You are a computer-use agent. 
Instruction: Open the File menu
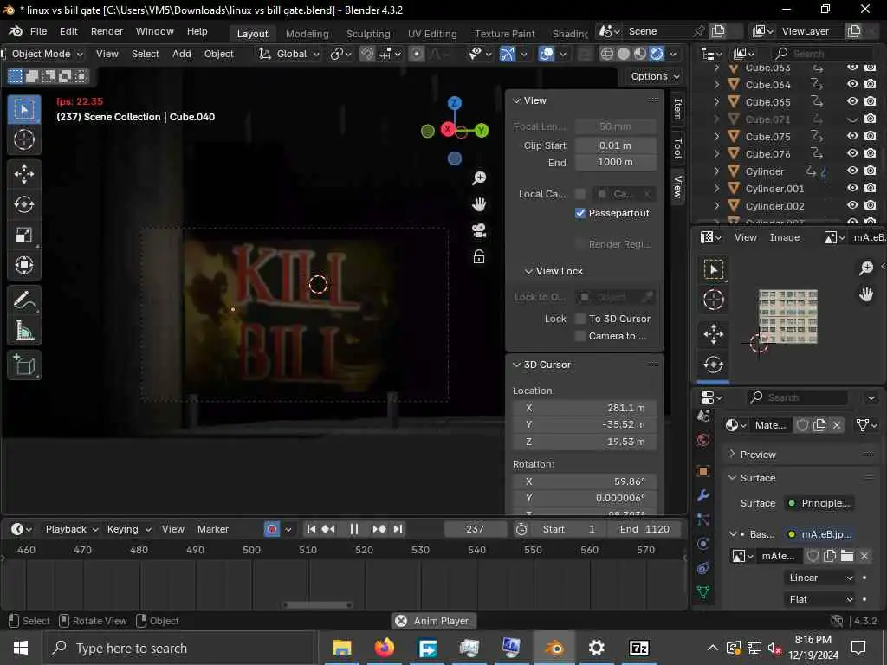pos(38,31)
